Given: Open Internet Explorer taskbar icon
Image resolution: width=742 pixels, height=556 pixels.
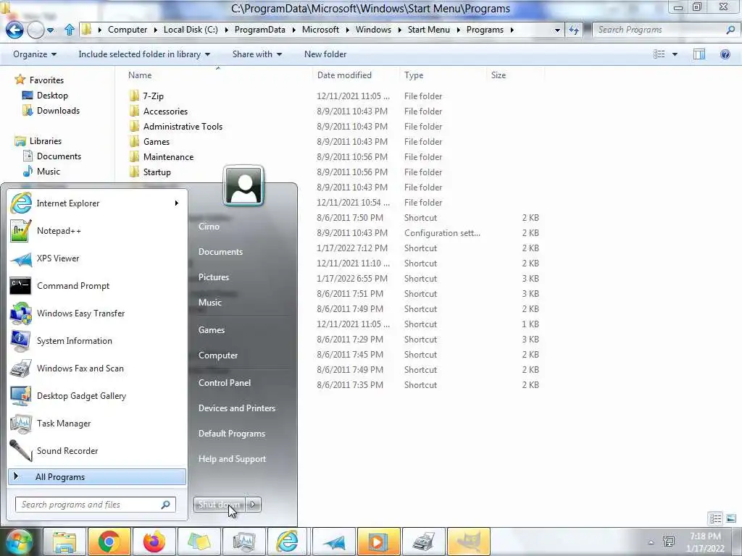Looking at the screenshot, I should [x=288, y=542].
